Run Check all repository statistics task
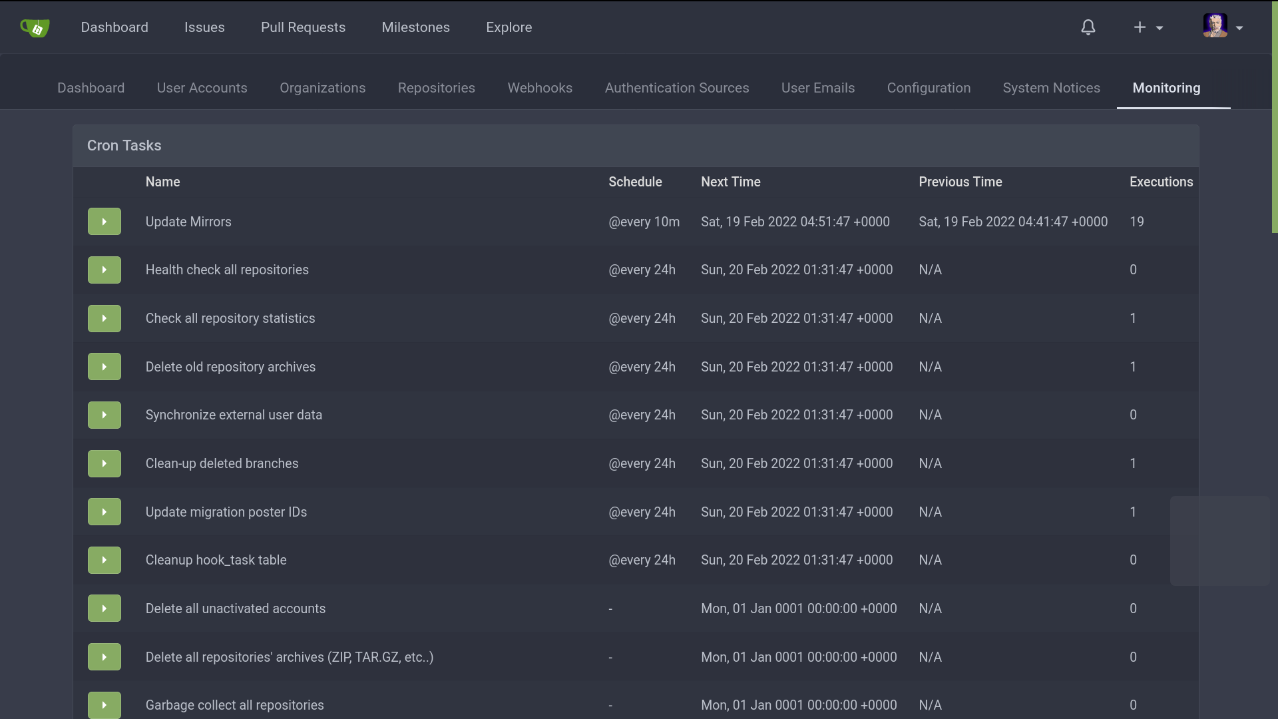The height and width of the screenshot is (719, 1278). pos(104,319)
